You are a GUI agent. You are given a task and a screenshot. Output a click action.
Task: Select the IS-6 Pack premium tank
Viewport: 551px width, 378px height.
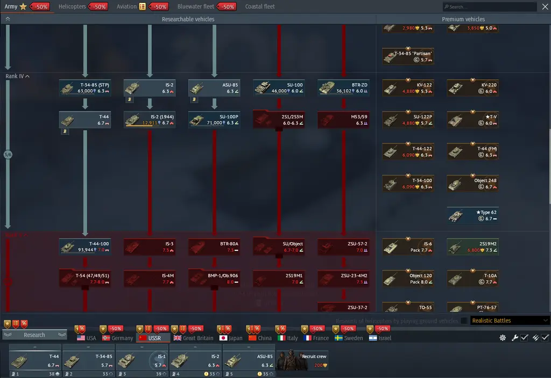pyautogui.click(x=392, y=247)
